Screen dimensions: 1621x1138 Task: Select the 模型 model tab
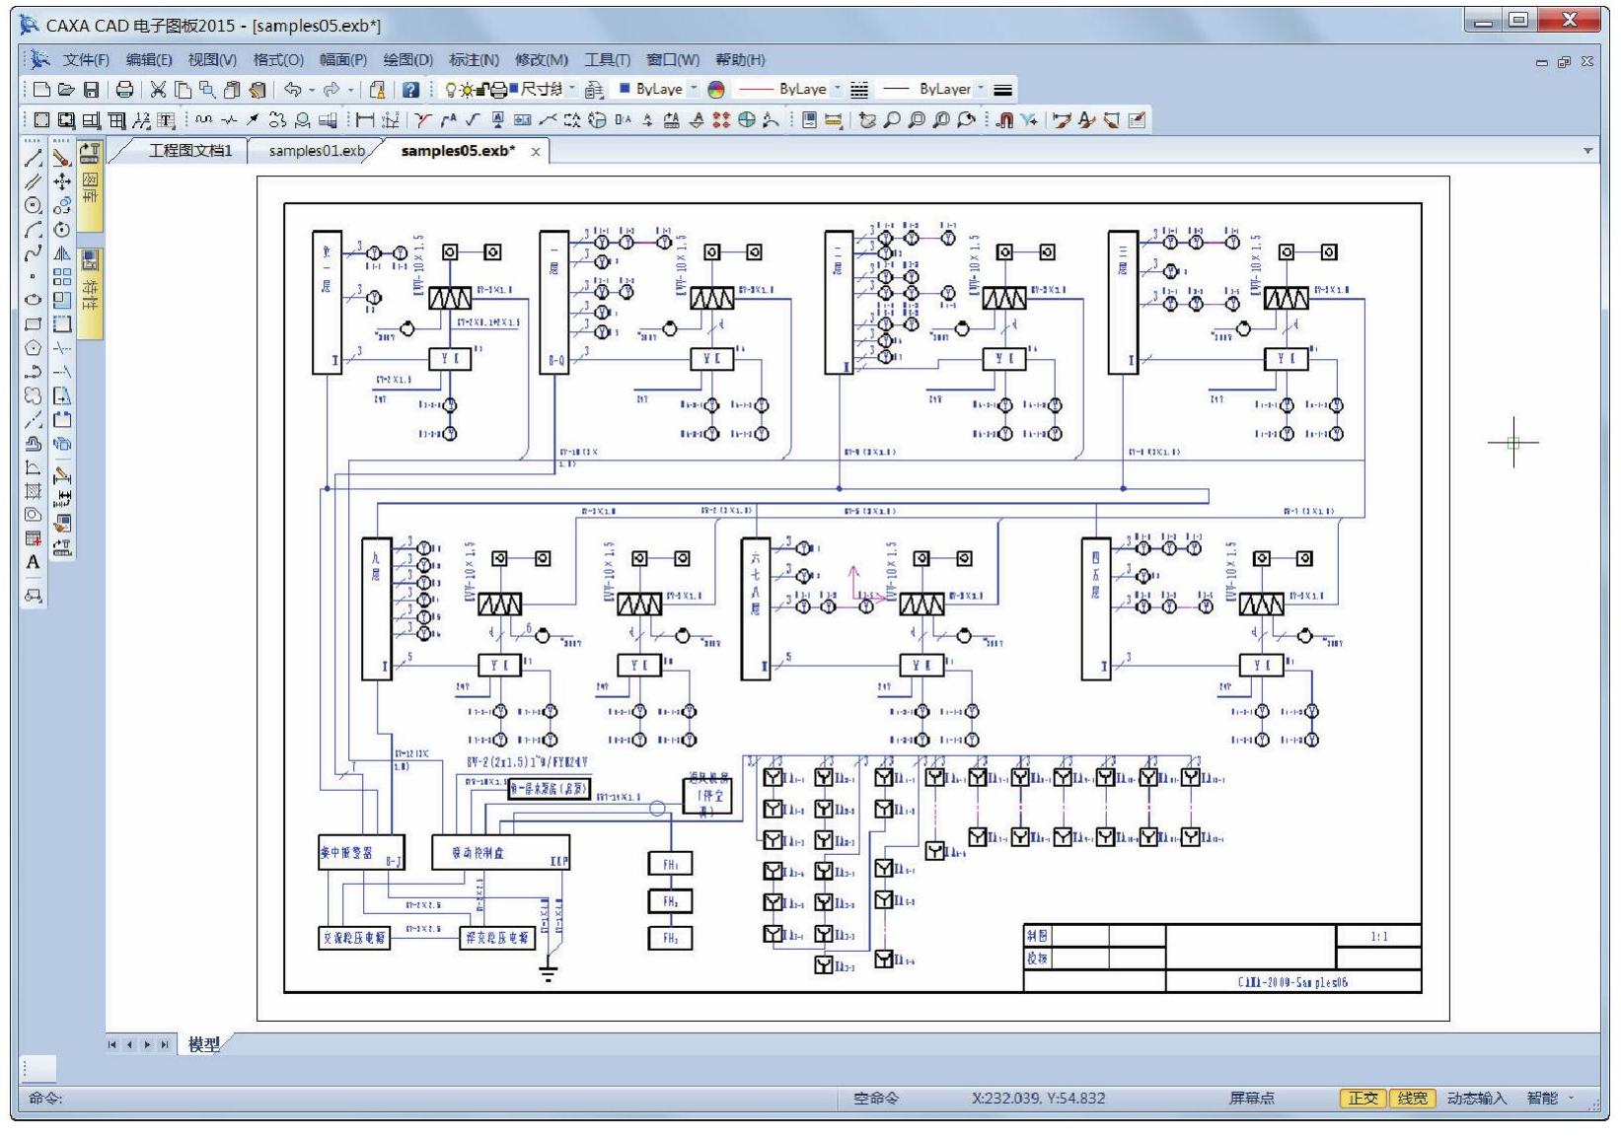coord(204,1044)
